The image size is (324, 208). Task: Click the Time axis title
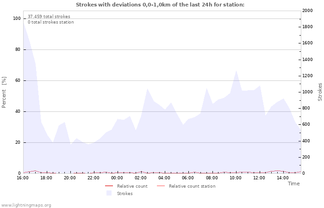[x=293, y=184]
